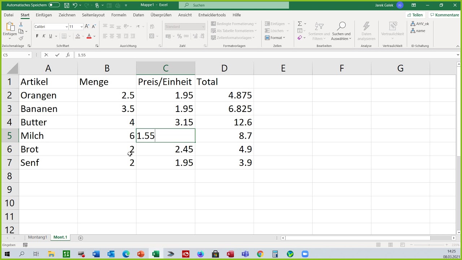
Task: Cancel the cell entry with X icon
Action: click(x=46, y=55)
